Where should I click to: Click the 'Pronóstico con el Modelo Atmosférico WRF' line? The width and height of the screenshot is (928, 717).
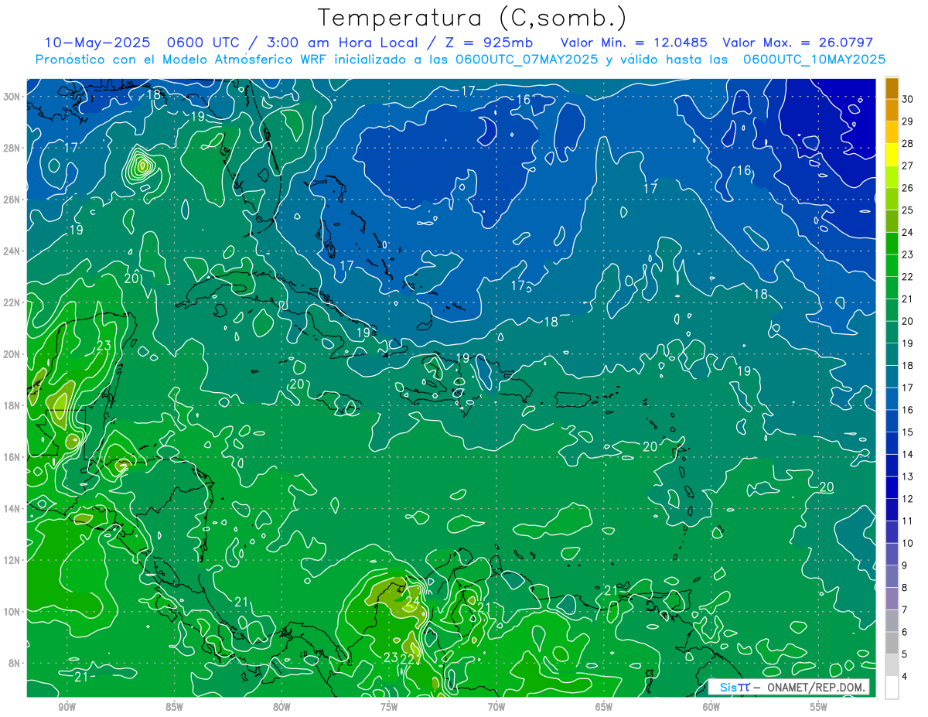tap(460, 60)
